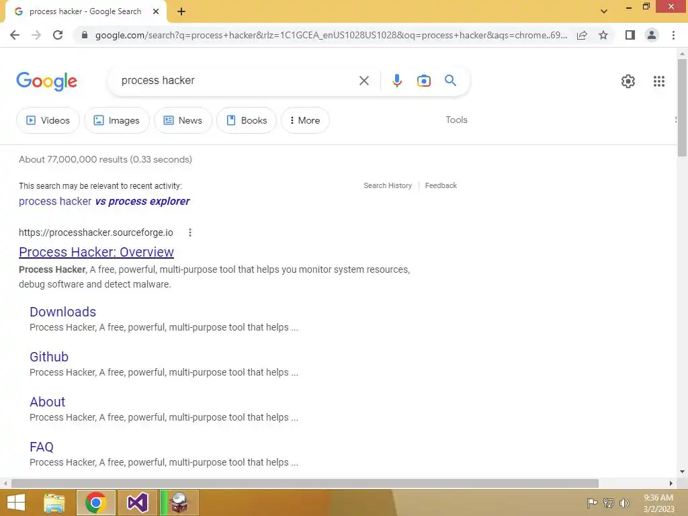The width and height of the screenshot is (688, 516).
Task: Open the volume speaker tray icon
Action: (624, 503)
